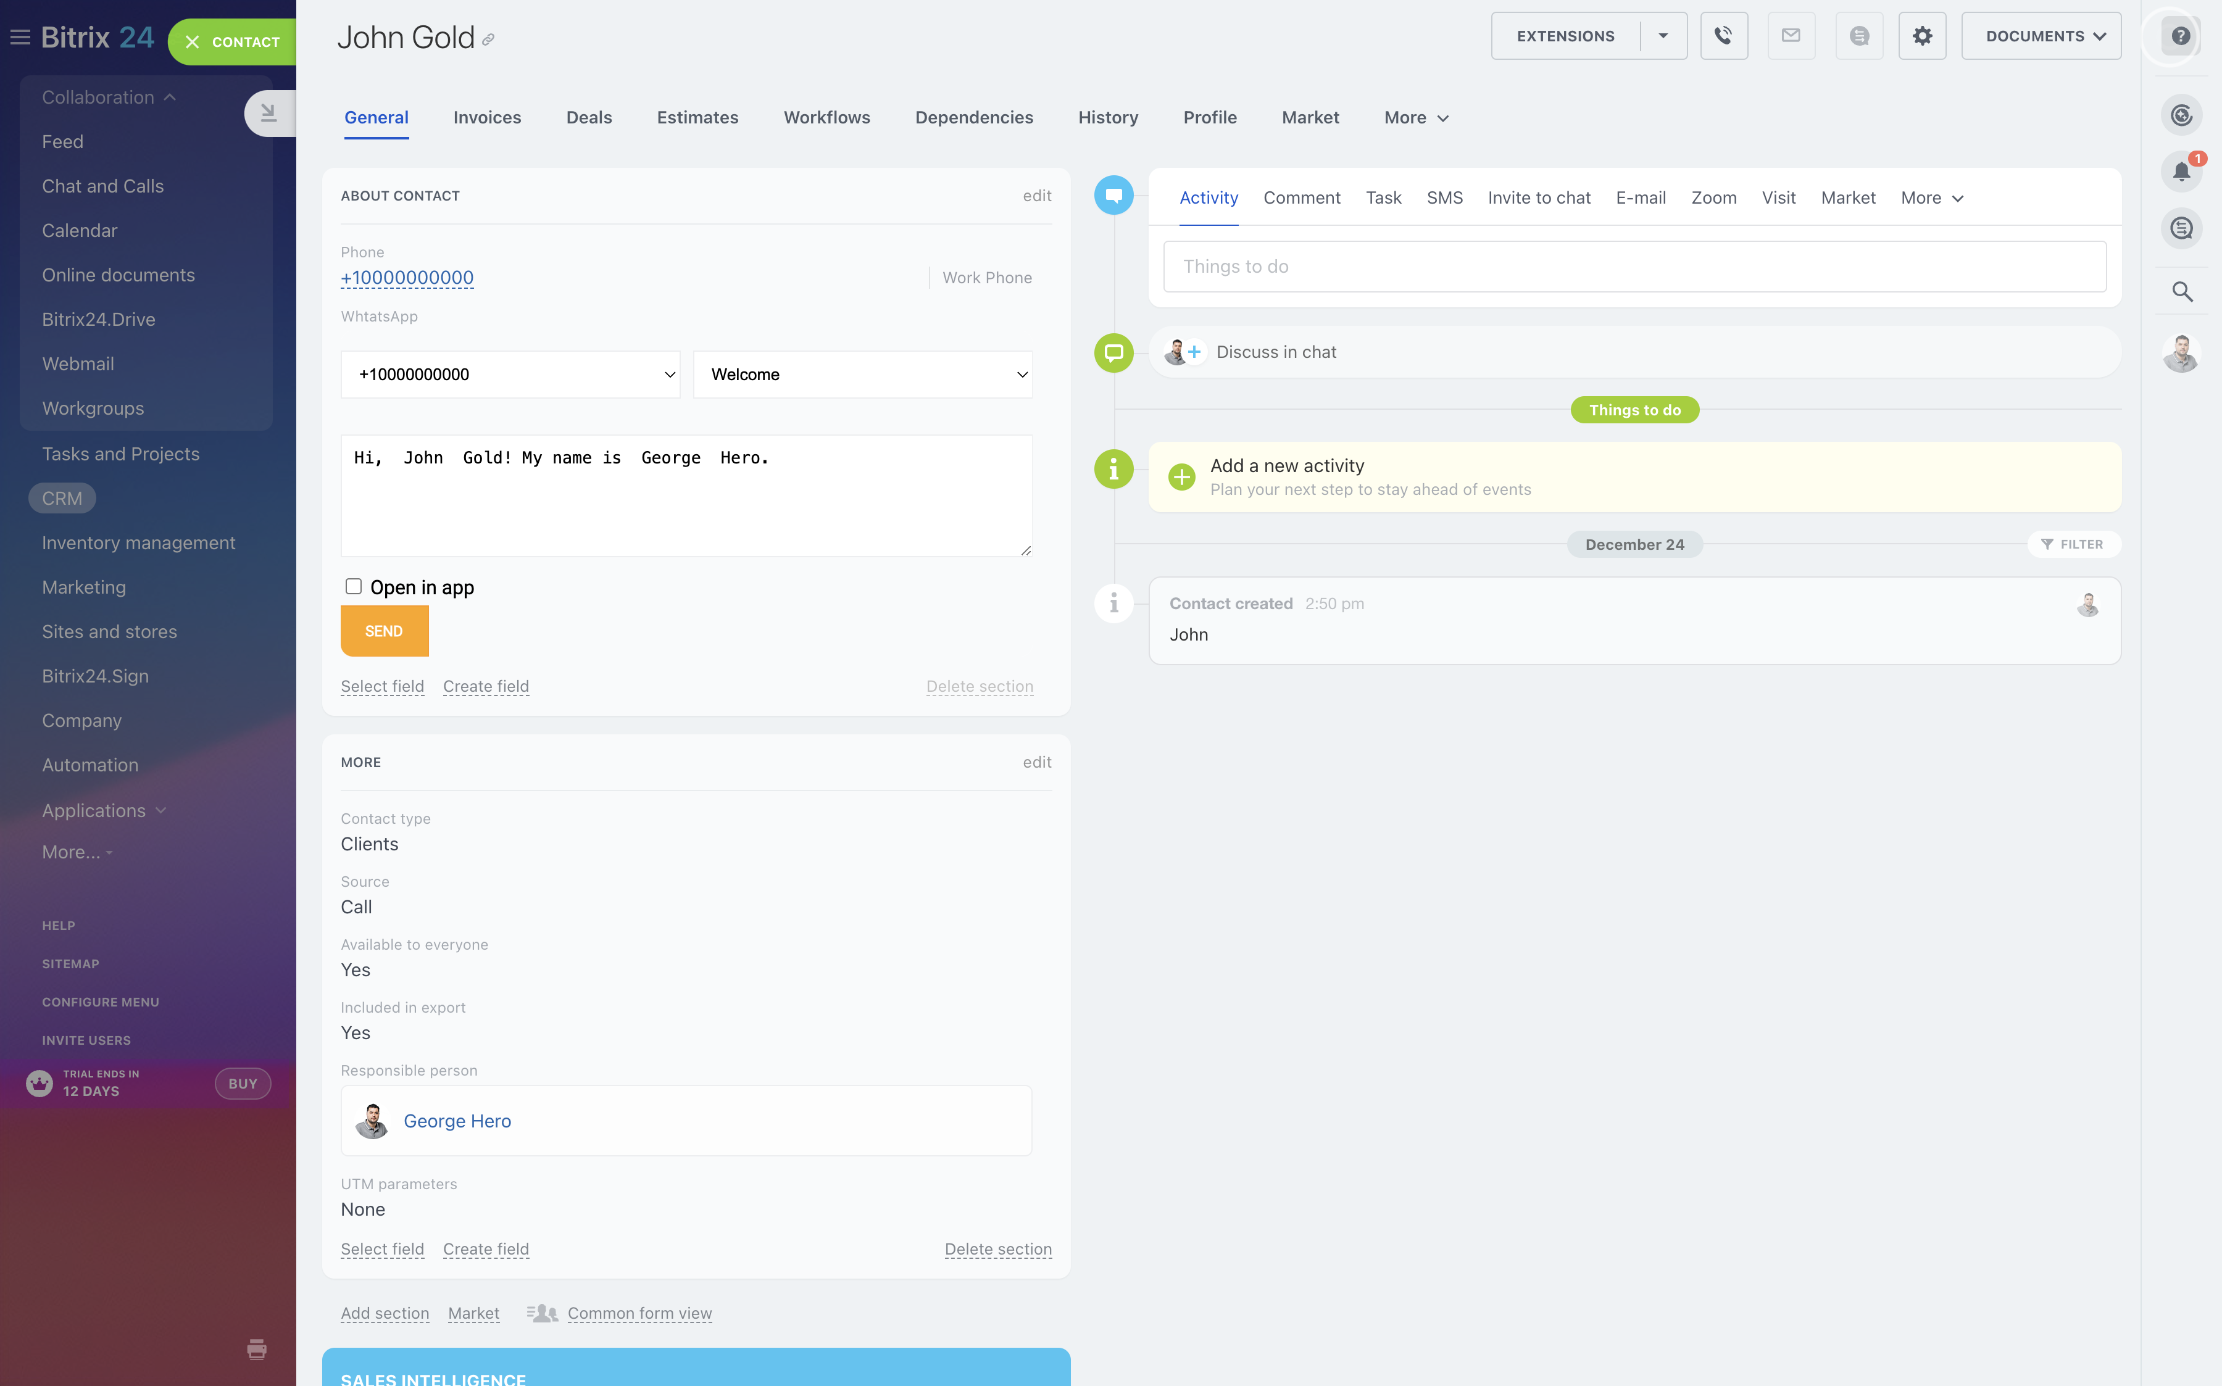Click the copy link icon beside John Gold

click(489, 39)
